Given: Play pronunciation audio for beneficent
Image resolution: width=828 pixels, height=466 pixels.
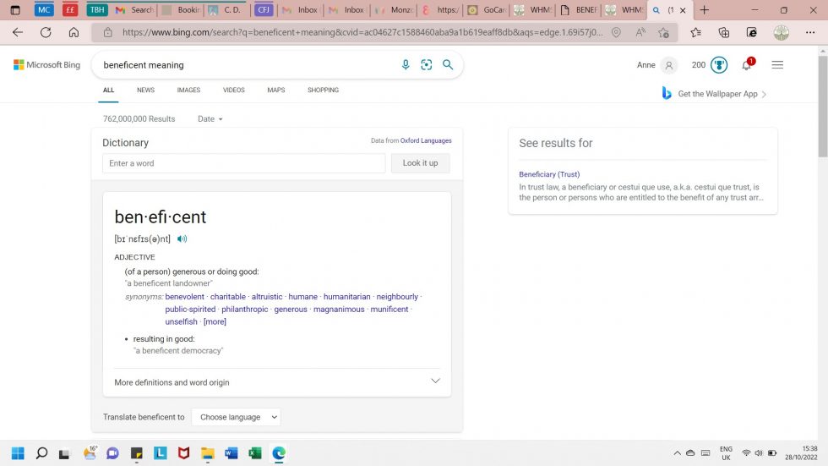Looking at the screenshot, I should click(x=182, y=239).
